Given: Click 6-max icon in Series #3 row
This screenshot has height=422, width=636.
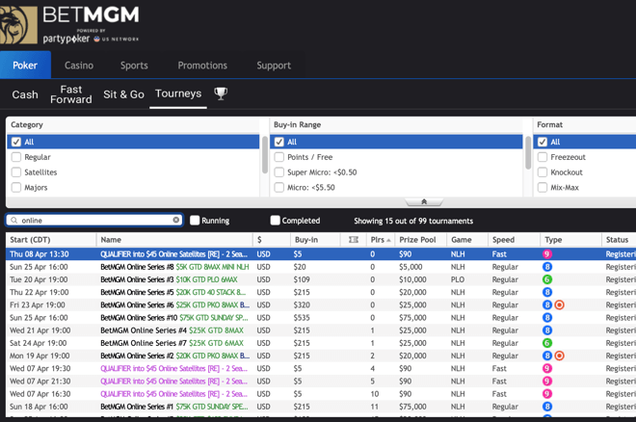Looking at the screenshot, I should [546, 279].
